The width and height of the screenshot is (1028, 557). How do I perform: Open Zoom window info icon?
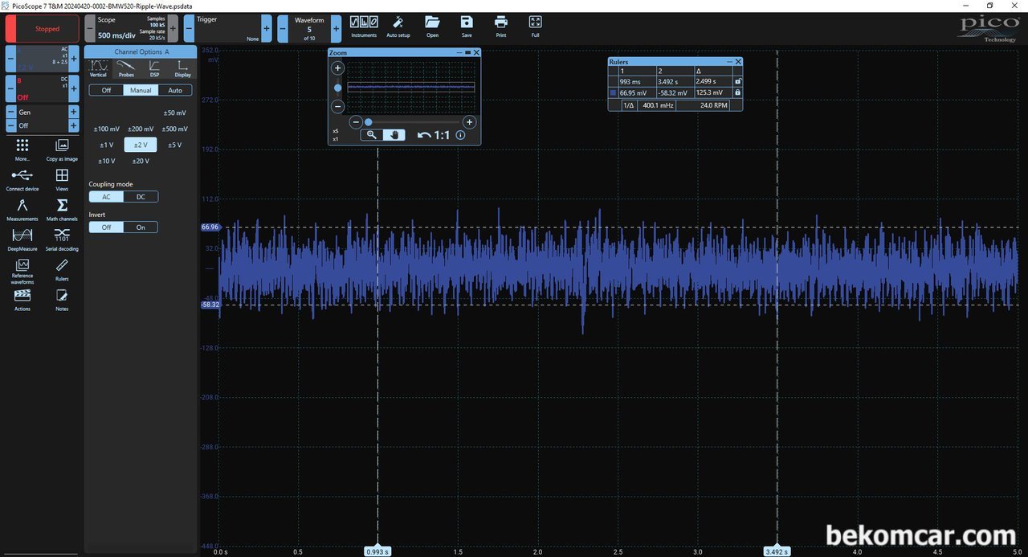(x=460, y=135)
